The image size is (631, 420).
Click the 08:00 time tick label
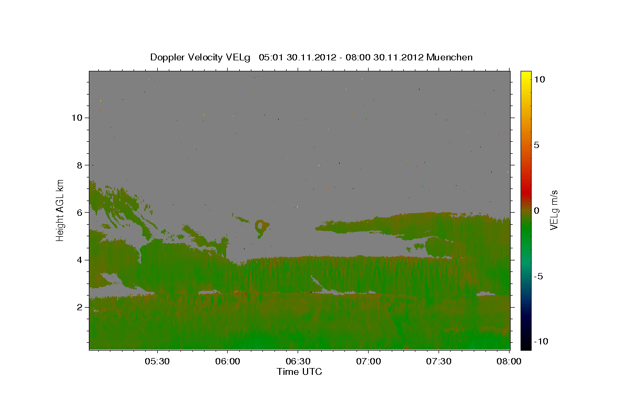pyautogui.click(x=510, y=362)
